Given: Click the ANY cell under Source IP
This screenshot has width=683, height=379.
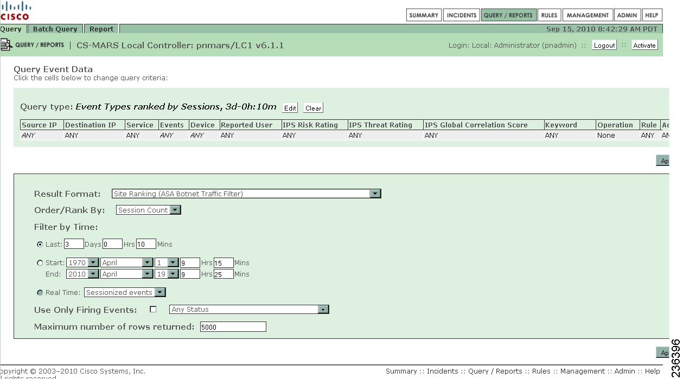Looking at the screenshot, I should [x=42, y=136].
